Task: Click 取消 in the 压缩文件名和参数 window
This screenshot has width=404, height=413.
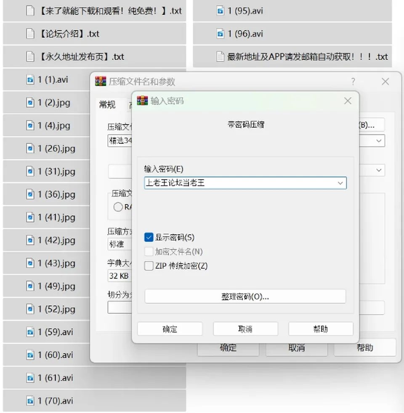Action: click(x=297, y=348)
